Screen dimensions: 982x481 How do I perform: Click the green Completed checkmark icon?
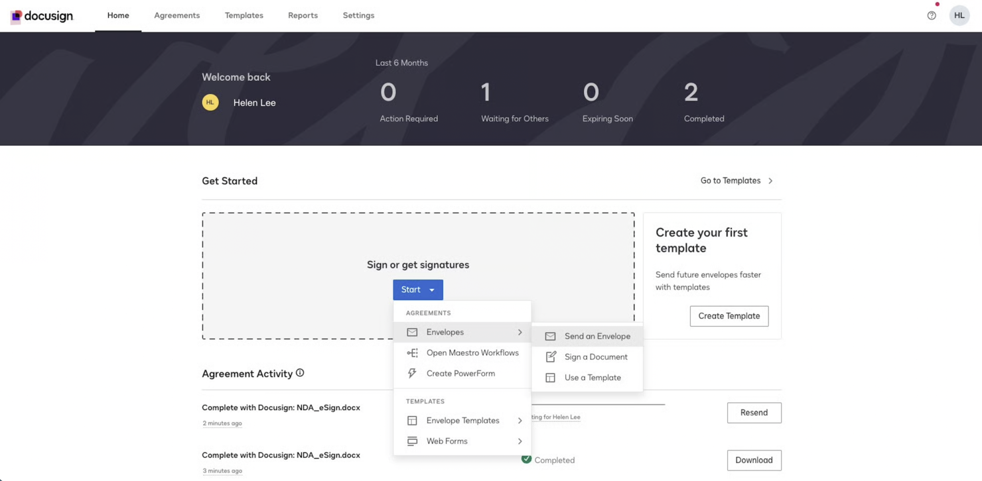coord(526,458)
